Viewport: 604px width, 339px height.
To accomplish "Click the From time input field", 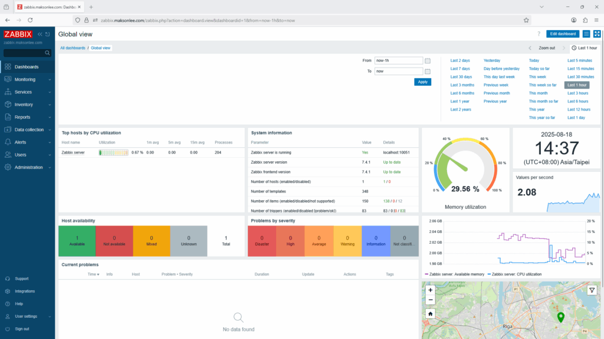I will tap(399, 61).
